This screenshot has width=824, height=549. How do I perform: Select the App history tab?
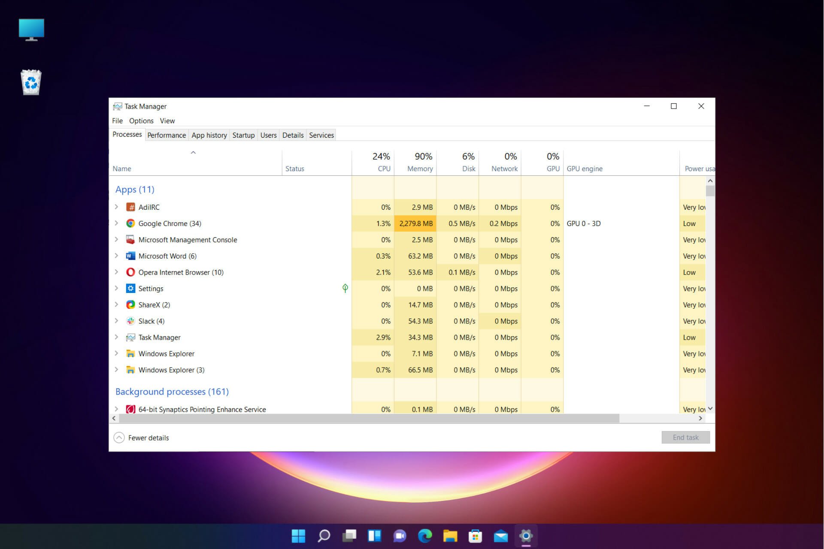coord(209,135)
